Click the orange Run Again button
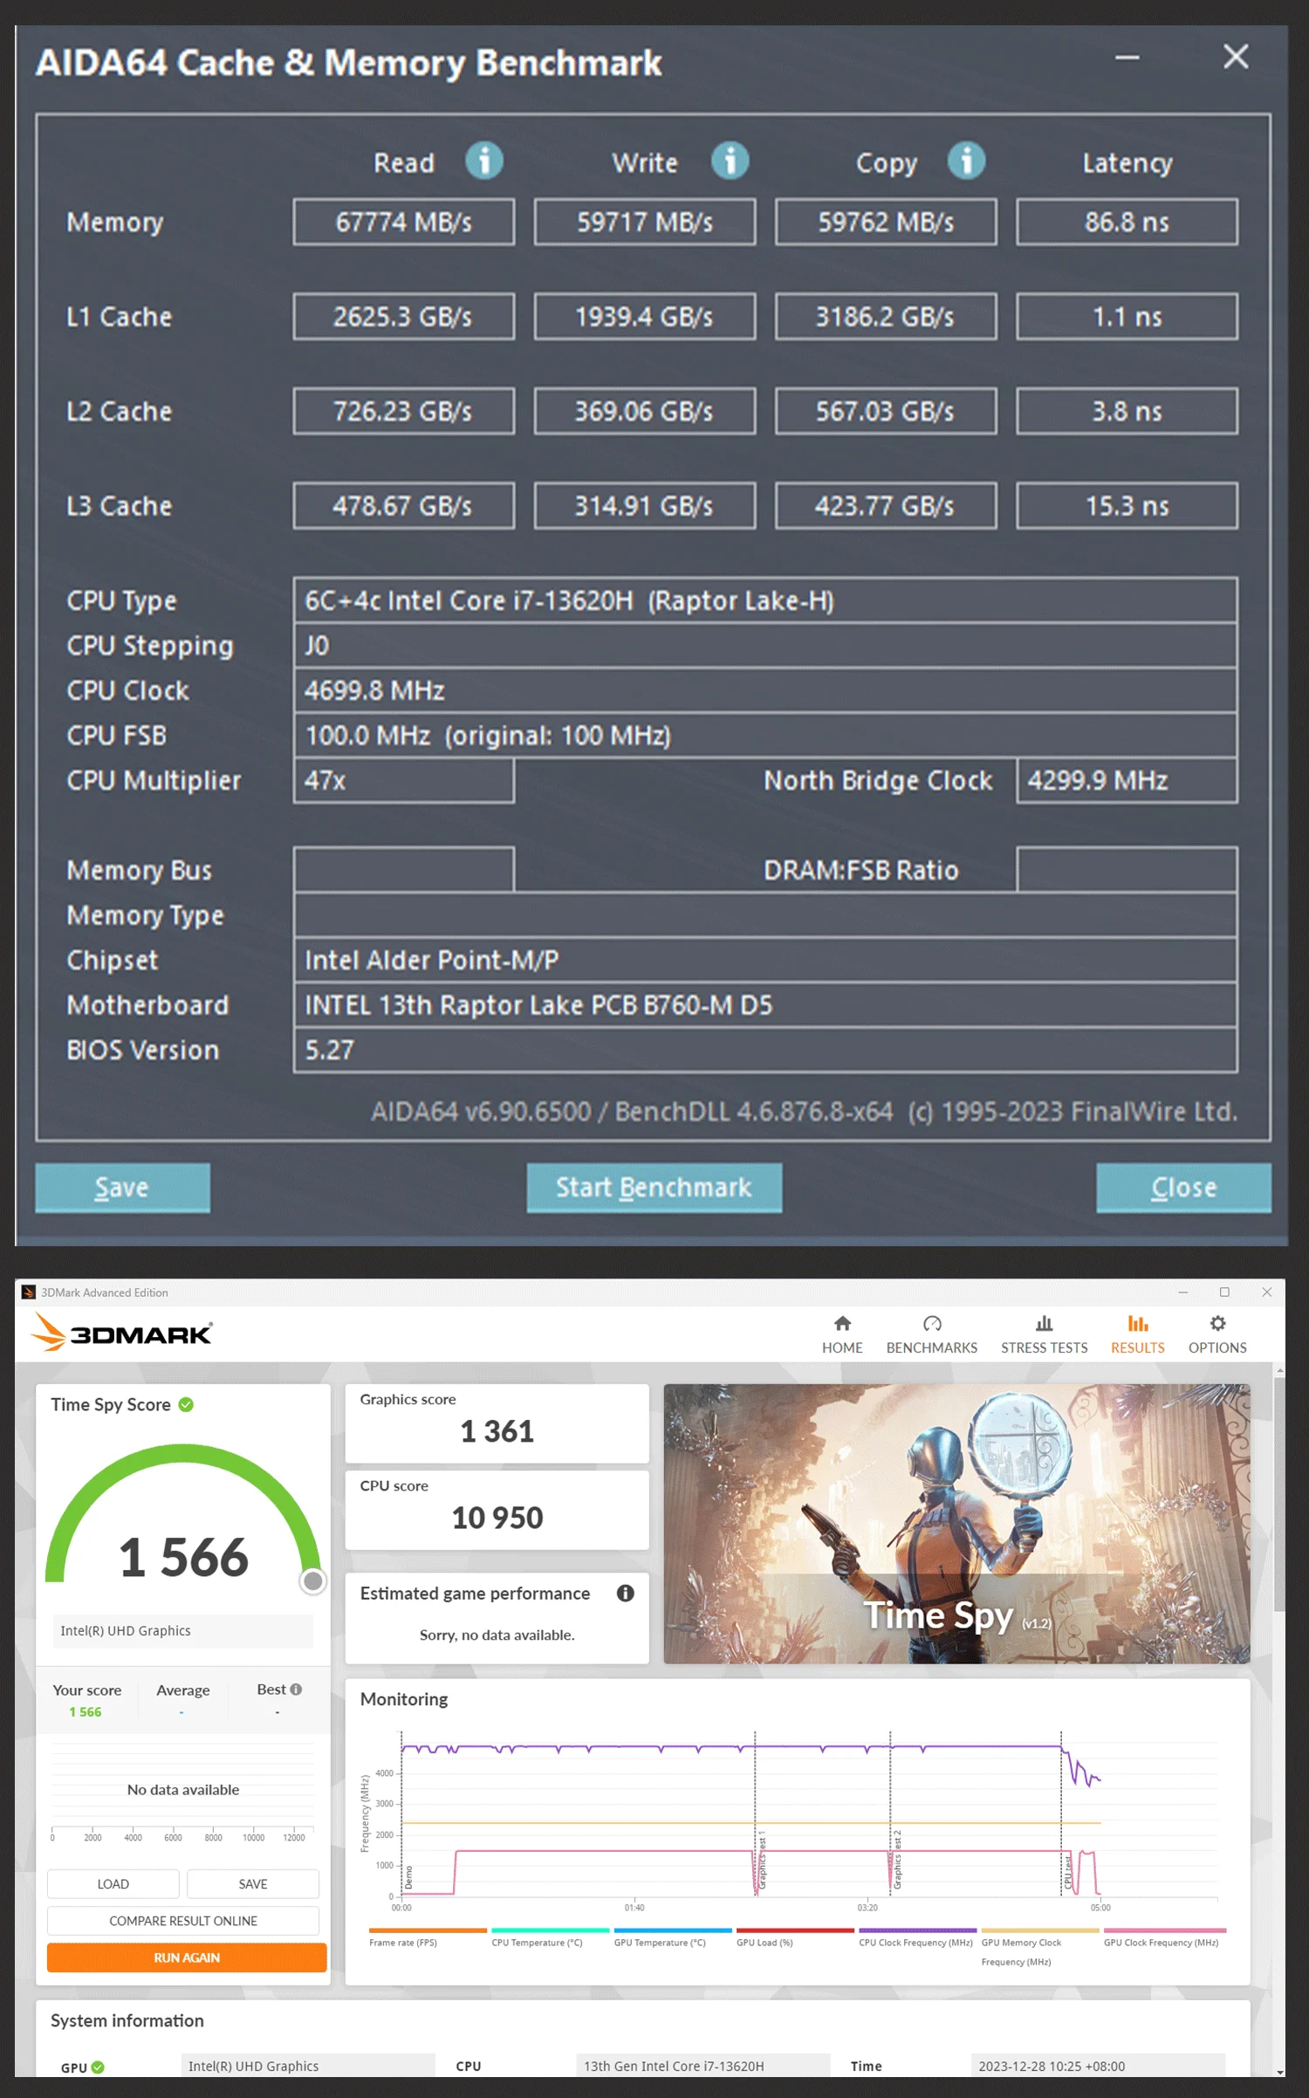This screenshot has height=2098, width=1309. coord(187,1957)
